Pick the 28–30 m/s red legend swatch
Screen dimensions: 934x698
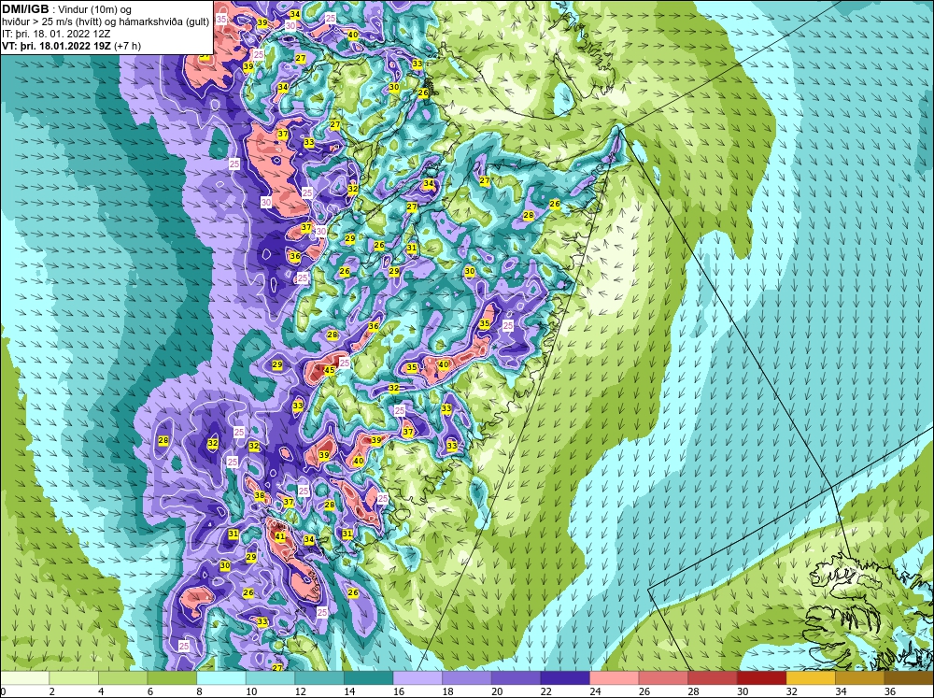click(713, 678)
